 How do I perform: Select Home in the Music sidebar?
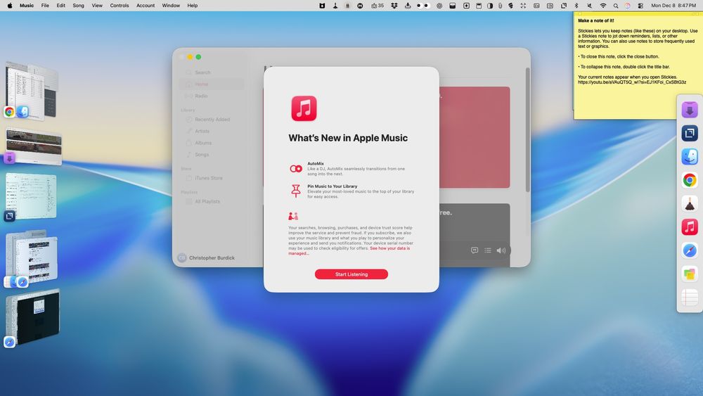[x=211, y=84]
